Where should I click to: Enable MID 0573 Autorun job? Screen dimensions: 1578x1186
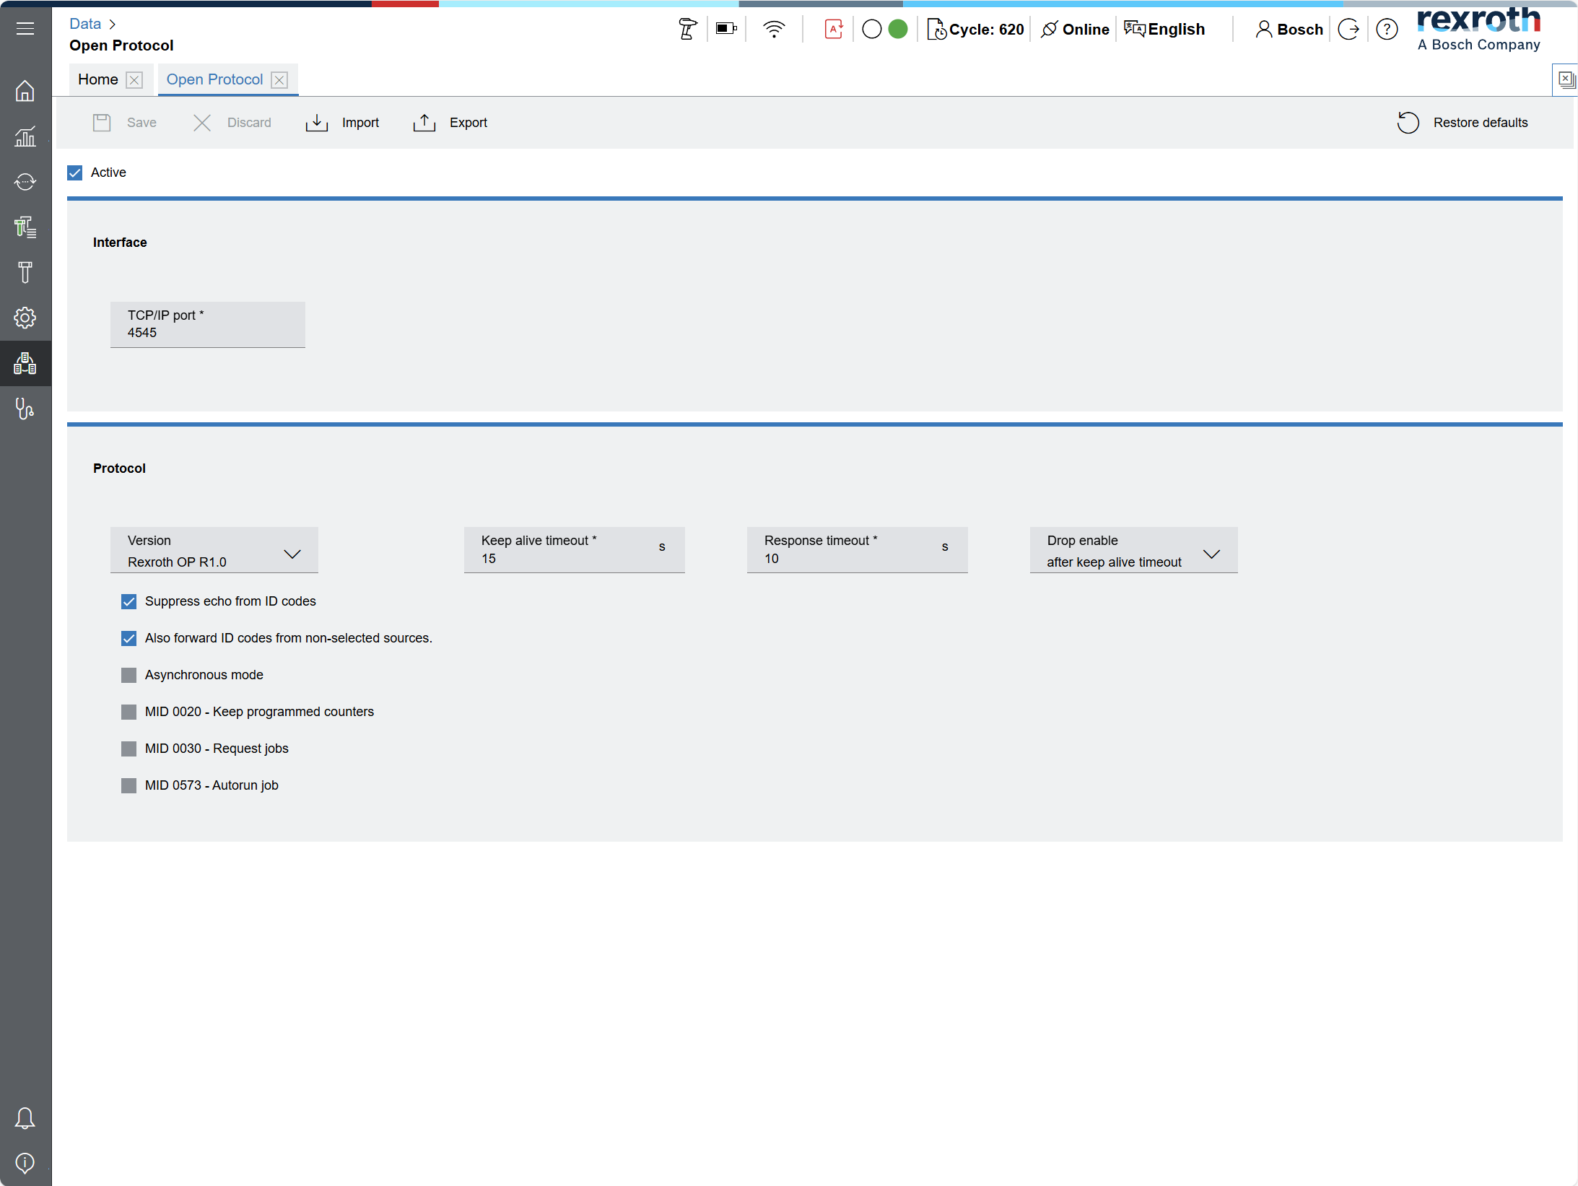[129, 785]
